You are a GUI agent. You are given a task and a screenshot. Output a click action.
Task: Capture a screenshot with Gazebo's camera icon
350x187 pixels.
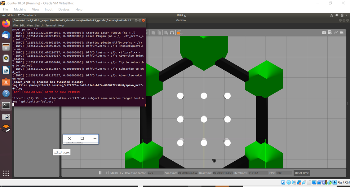[324, 32]
